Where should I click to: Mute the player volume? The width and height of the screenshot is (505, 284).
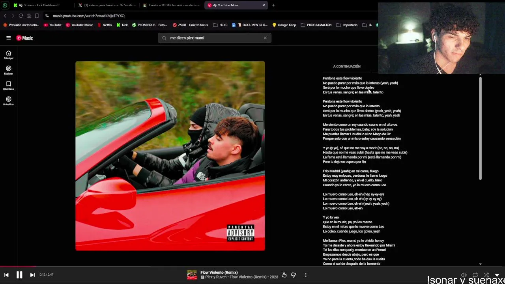[x=464, y=275]
